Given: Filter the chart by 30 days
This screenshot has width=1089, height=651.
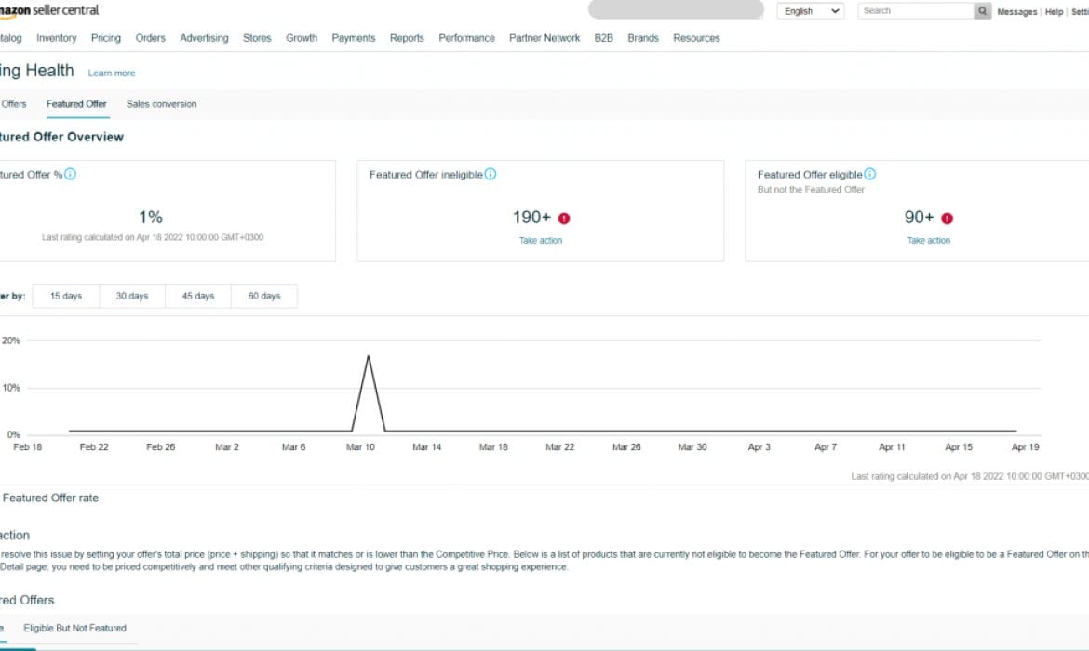Looking at the screenshot, I should 132,296.
